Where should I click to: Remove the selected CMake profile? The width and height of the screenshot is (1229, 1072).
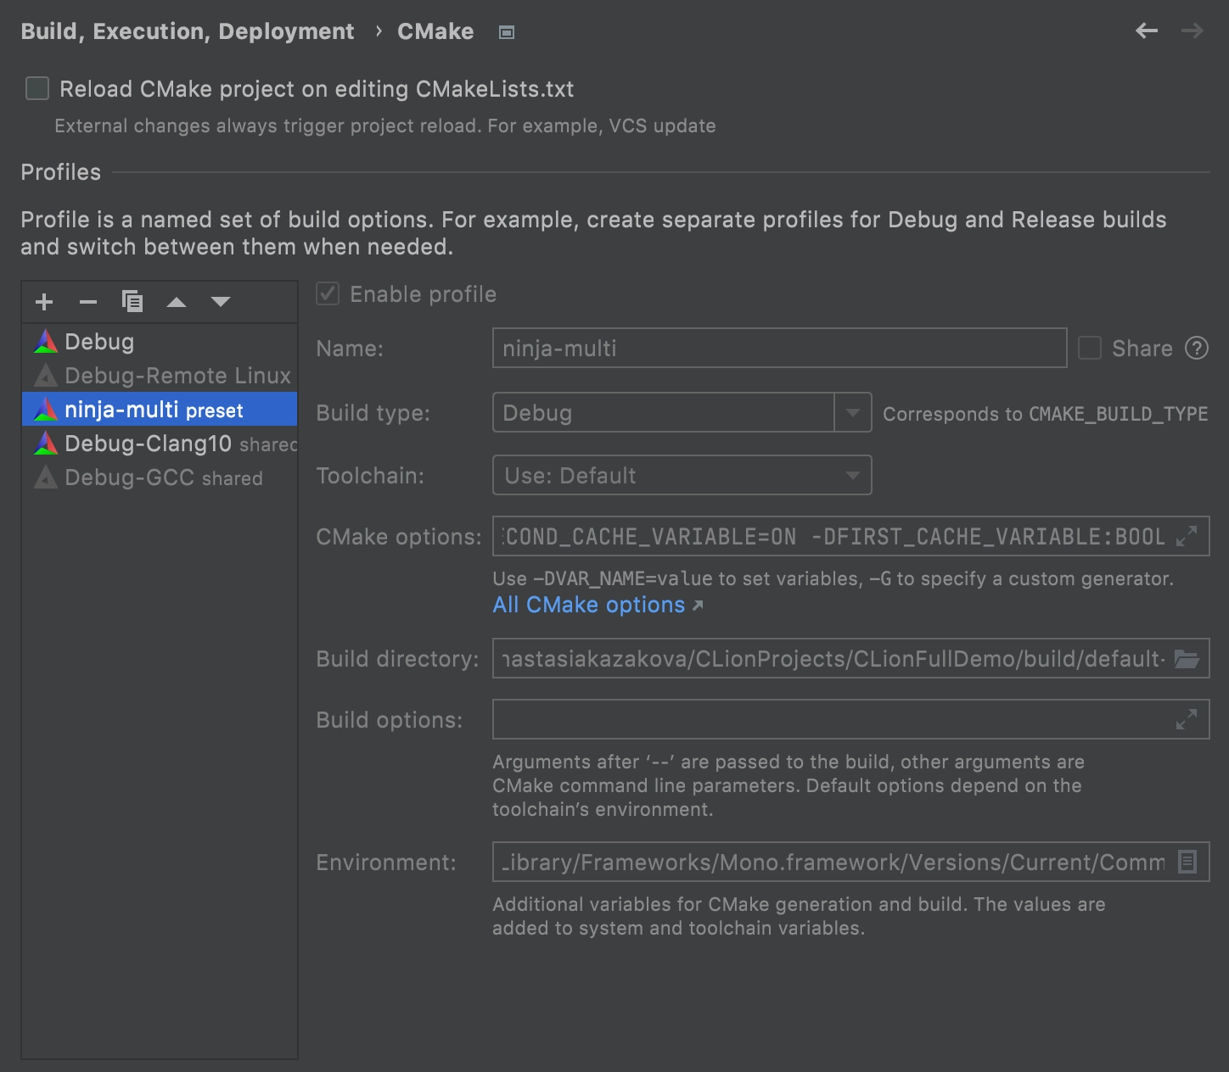pos(88,302)
